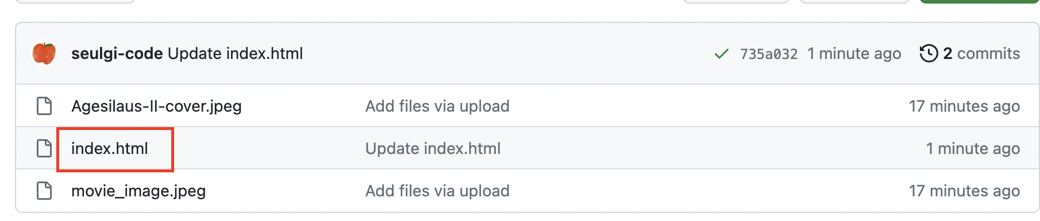Click the latest commit's 1 minute ago timestamp
Screen dimensions: 1040x221
[854, 54]
